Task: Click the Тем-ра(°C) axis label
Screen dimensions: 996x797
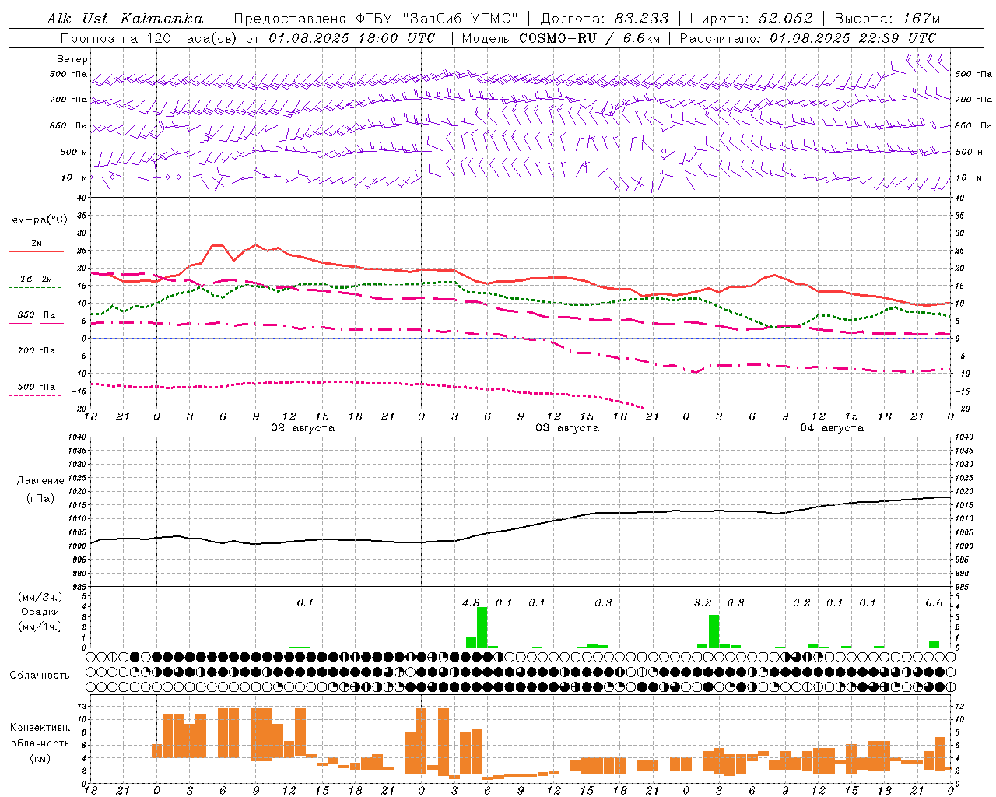Action: (37, 220)
